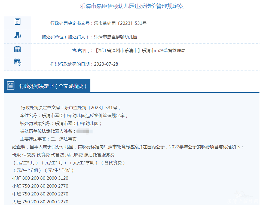Click the date value 2023-07-28
This screenshot has width=260, height=205.
tap(106, 64)
